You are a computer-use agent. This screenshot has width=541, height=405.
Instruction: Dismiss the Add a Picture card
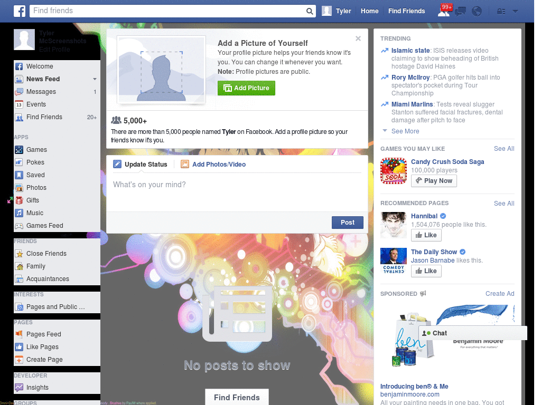358,38
